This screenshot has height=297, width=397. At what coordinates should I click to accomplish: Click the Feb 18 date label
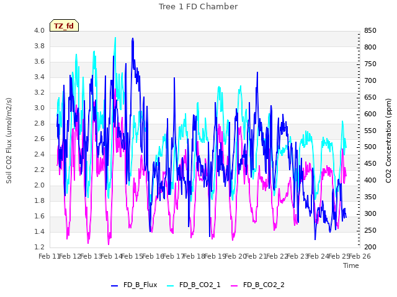[194, 256]
